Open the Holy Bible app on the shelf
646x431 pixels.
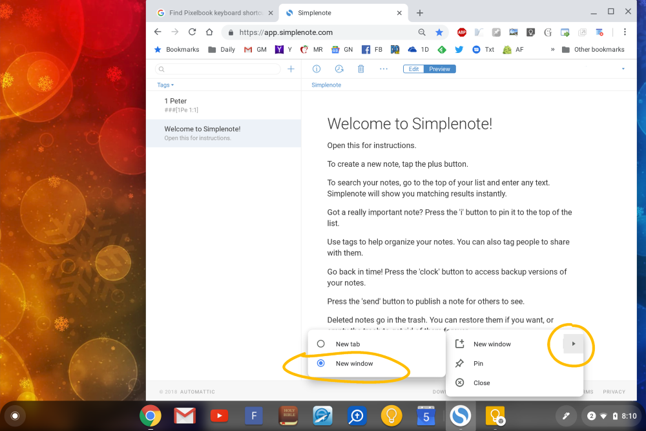click(289, 415)
